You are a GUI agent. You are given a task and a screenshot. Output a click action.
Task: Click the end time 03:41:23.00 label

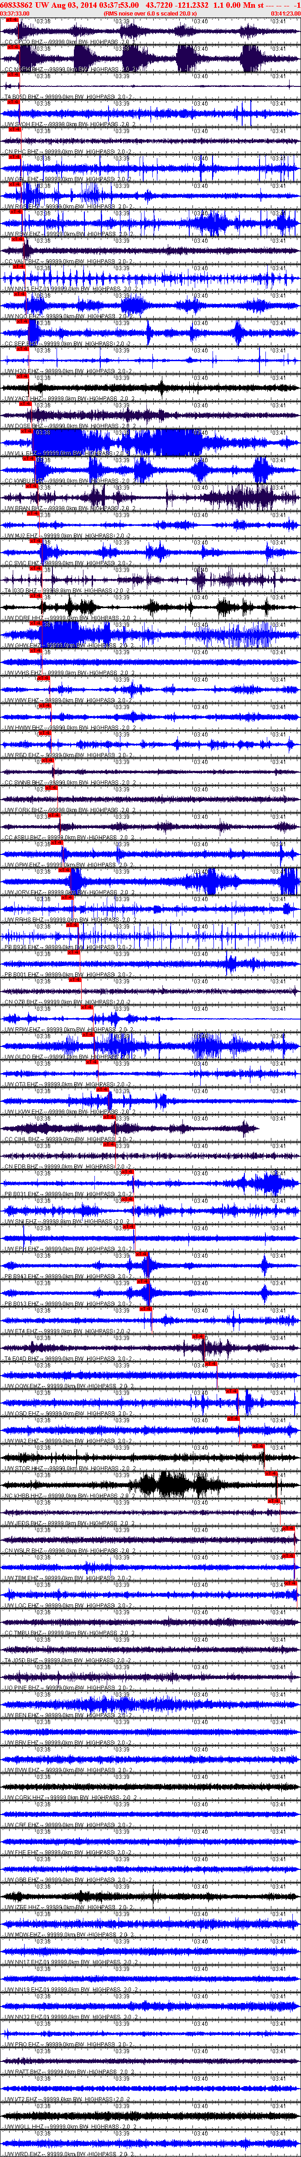(x=285, y=14)
